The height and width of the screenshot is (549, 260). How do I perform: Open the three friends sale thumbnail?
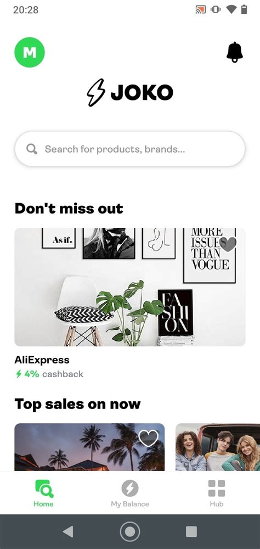(x=218, y=447)
